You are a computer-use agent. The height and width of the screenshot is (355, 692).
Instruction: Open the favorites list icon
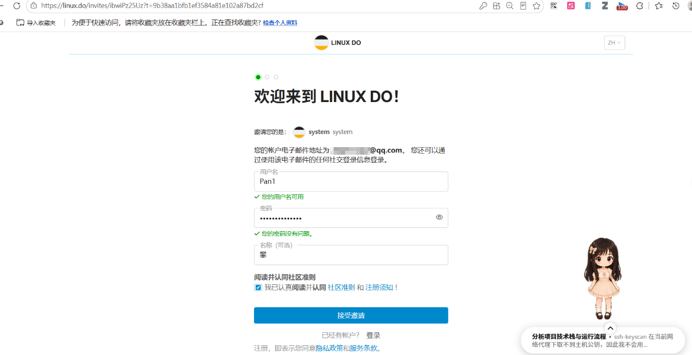658,5
